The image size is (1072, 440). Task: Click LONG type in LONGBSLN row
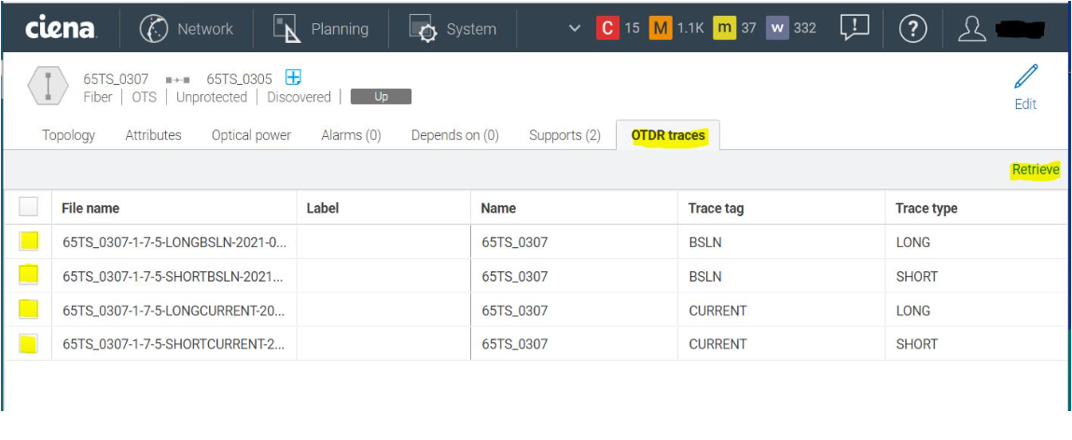(x=912, y=241)
